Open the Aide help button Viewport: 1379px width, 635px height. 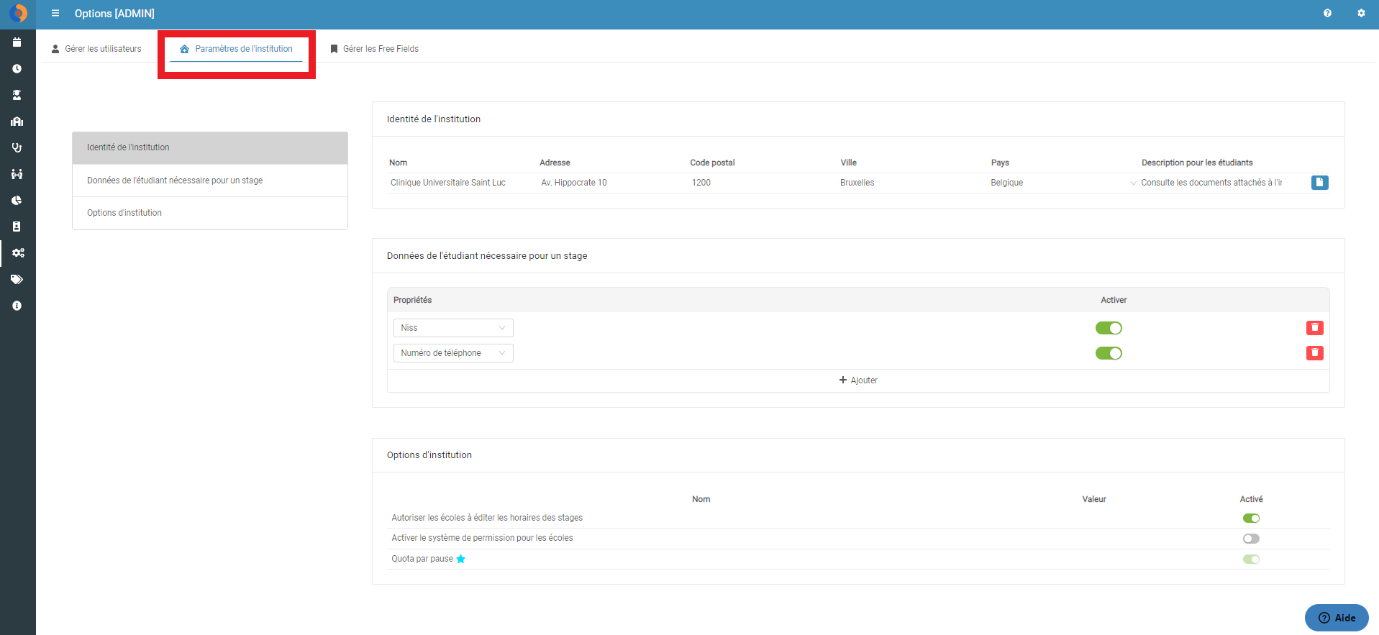pyautogui.click(x=1337, y=618)
